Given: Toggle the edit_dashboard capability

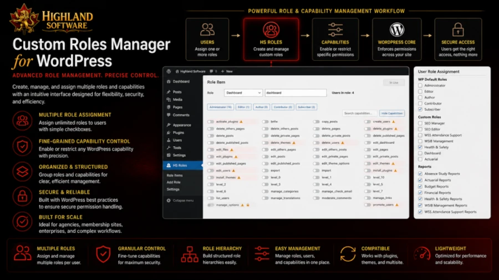Looking at the screenshot, I should [368, 143].
